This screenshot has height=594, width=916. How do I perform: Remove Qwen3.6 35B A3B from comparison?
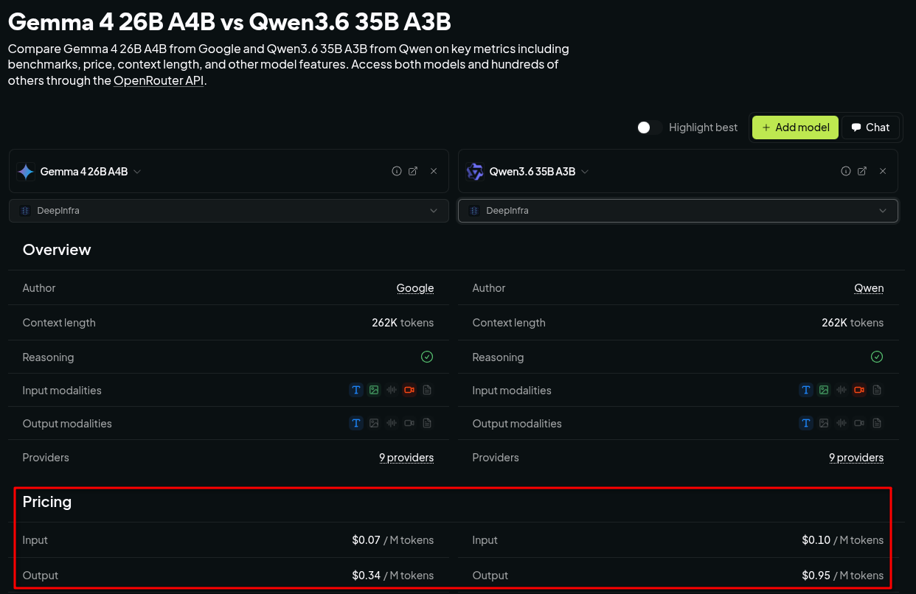pos(883,171)
